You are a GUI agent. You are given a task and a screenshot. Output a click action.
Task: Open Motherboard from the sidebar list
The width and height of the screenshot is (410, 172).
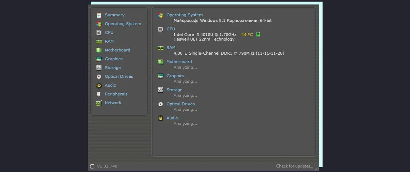118,50
